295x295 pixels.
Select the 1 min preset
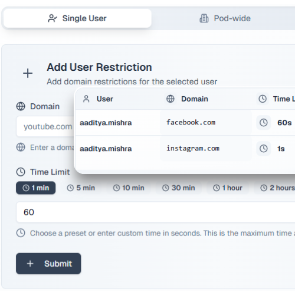[x=36, y=188]
